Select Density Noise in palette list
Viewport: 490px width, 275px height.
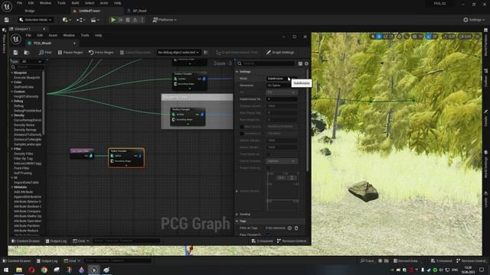click(x=24, y=125)
